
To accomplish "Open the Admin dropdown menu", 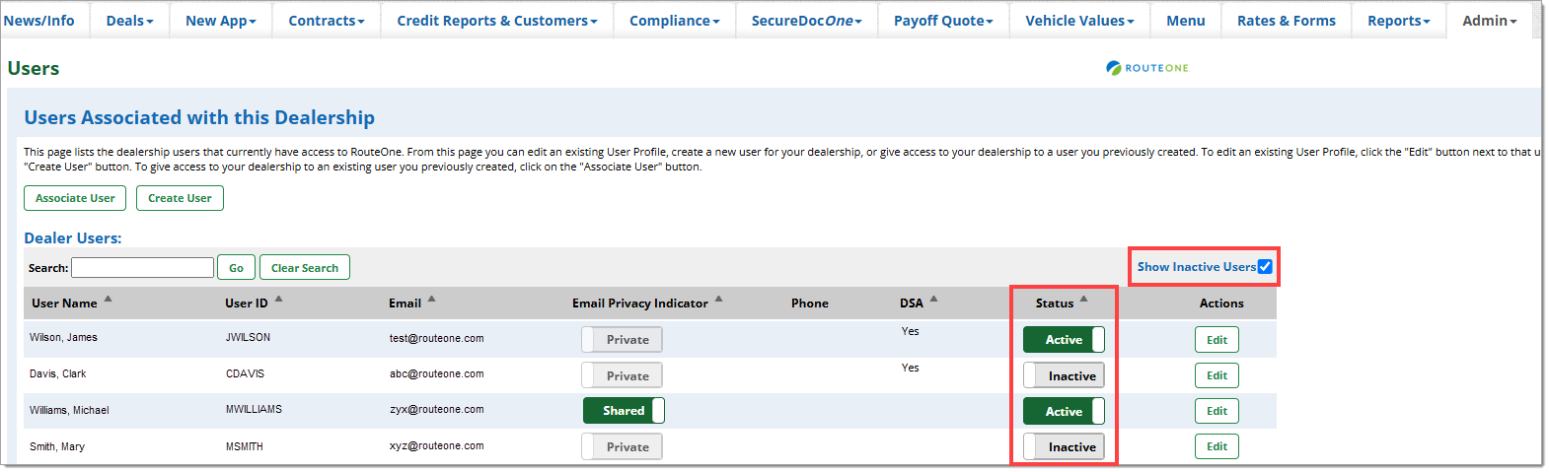I will click(x=1490, y=21).
